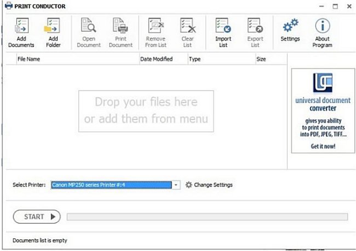The image size is (356, 251).
Task: Expand the Select Printer dropdown arrow
Action: (x=176, y=185)
